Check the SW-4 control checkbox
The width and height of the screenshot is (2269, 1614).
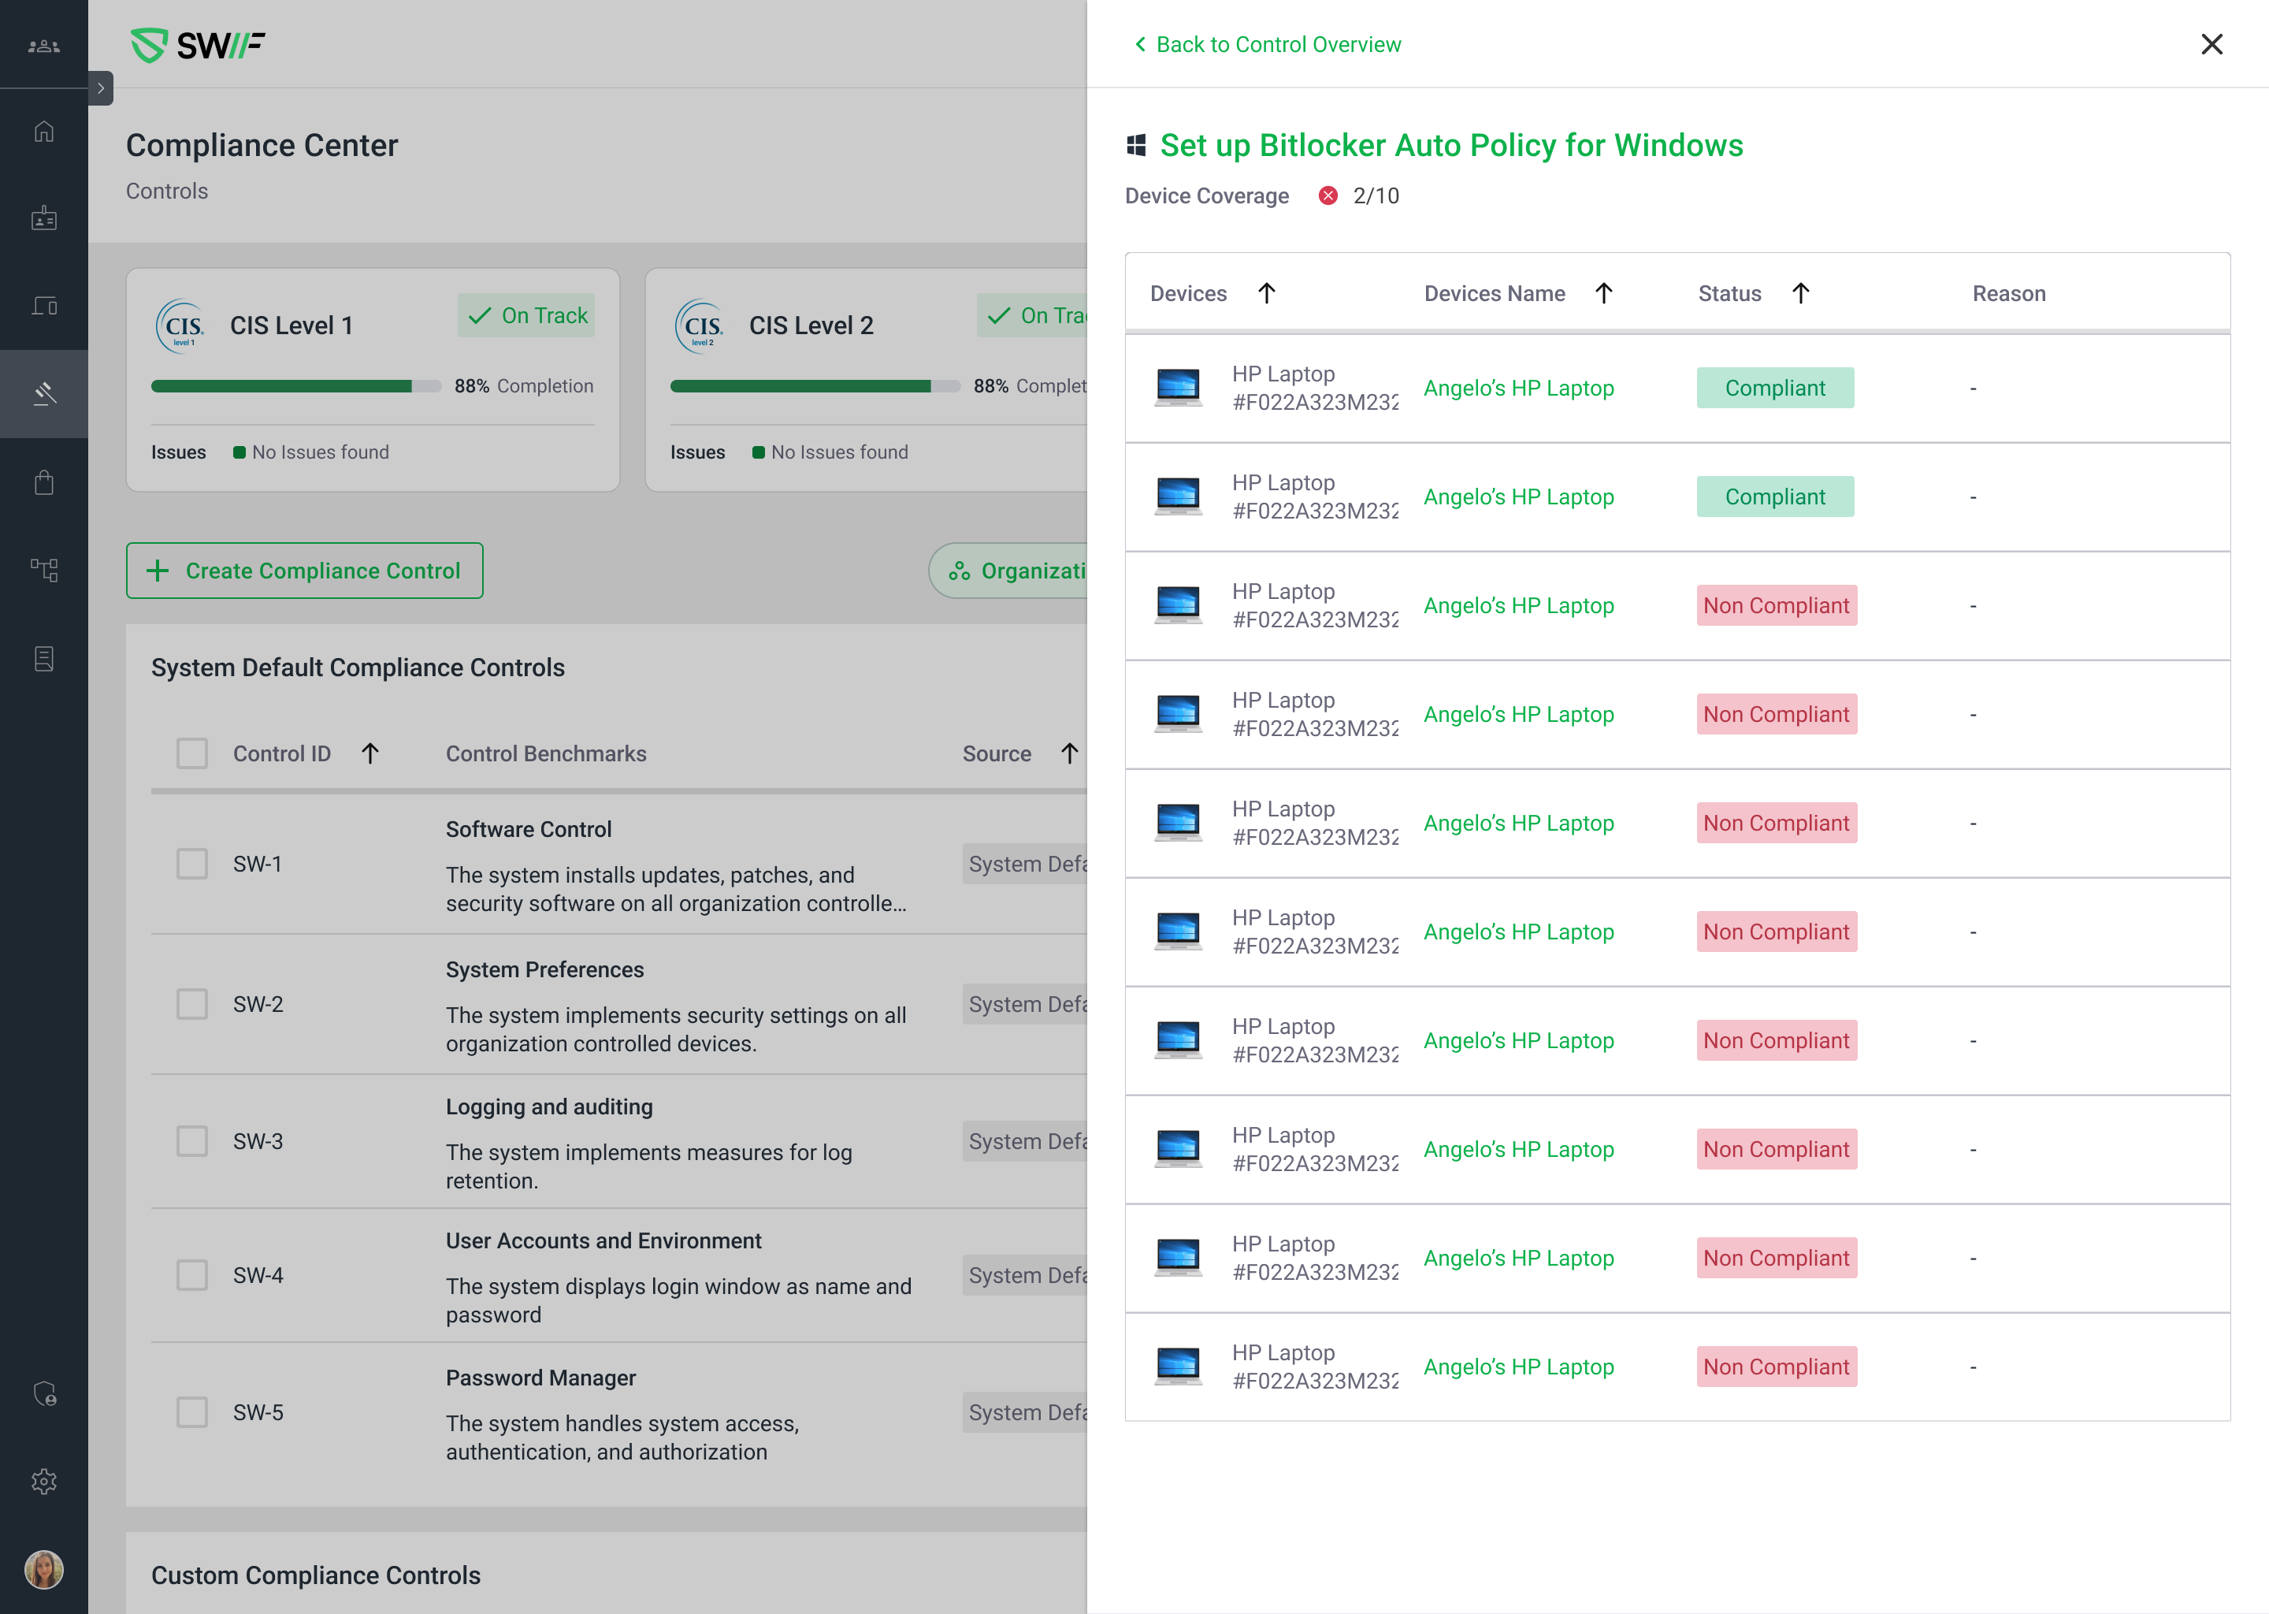[x=191, y=1275]
